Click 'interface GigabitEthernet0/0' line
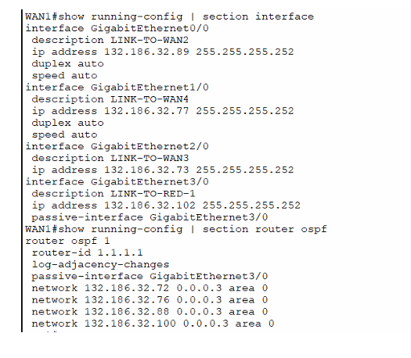 click(117, 28)
